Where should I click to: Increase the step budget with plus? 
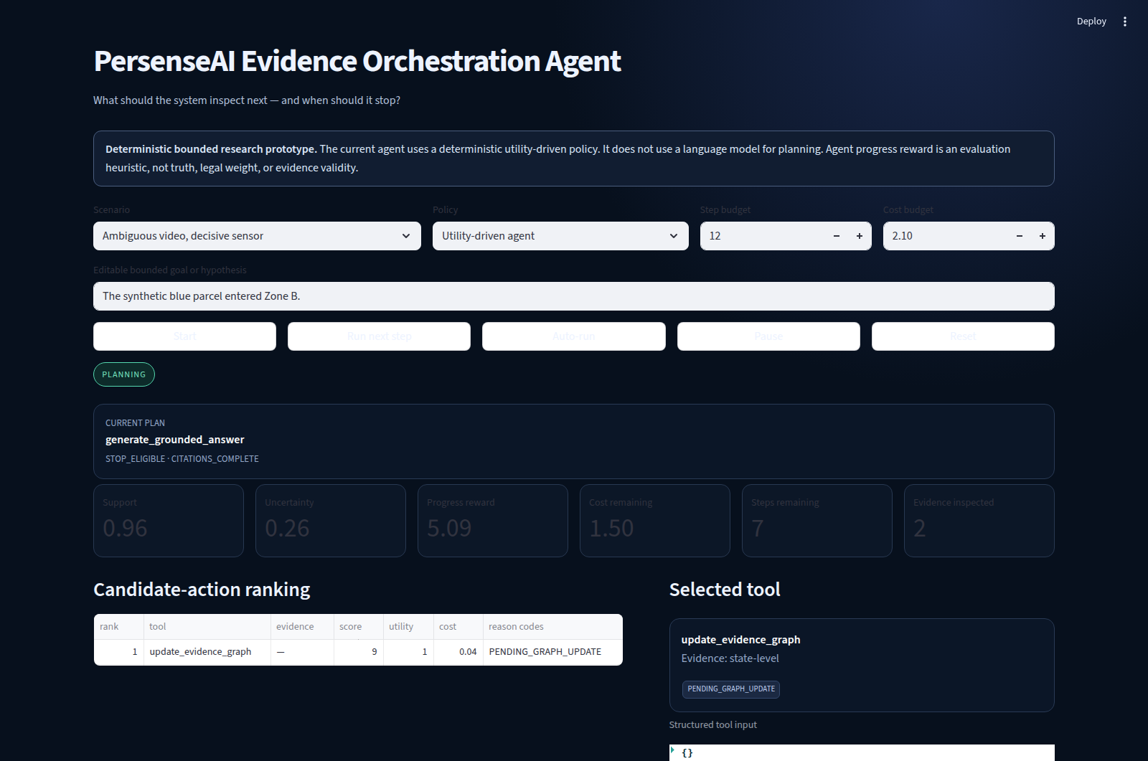860,236
